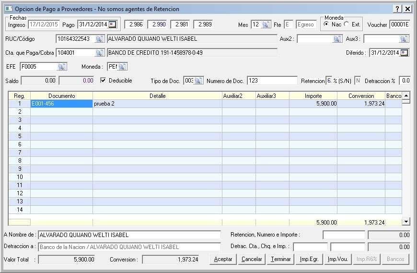Open the Pago date calendar picker
The image size is (417, 273).
pyautogui.click(x=113, y=24)
